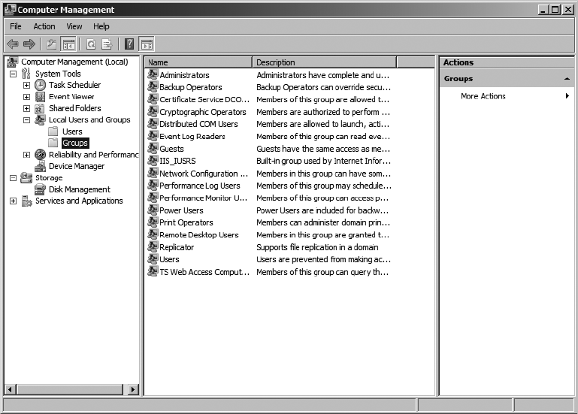Open the Help menu
This screenshot has width=578, height=414.
click(101, 26)
